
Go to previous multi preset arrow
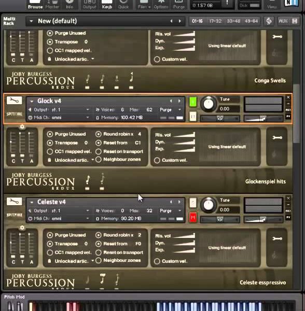171,21
